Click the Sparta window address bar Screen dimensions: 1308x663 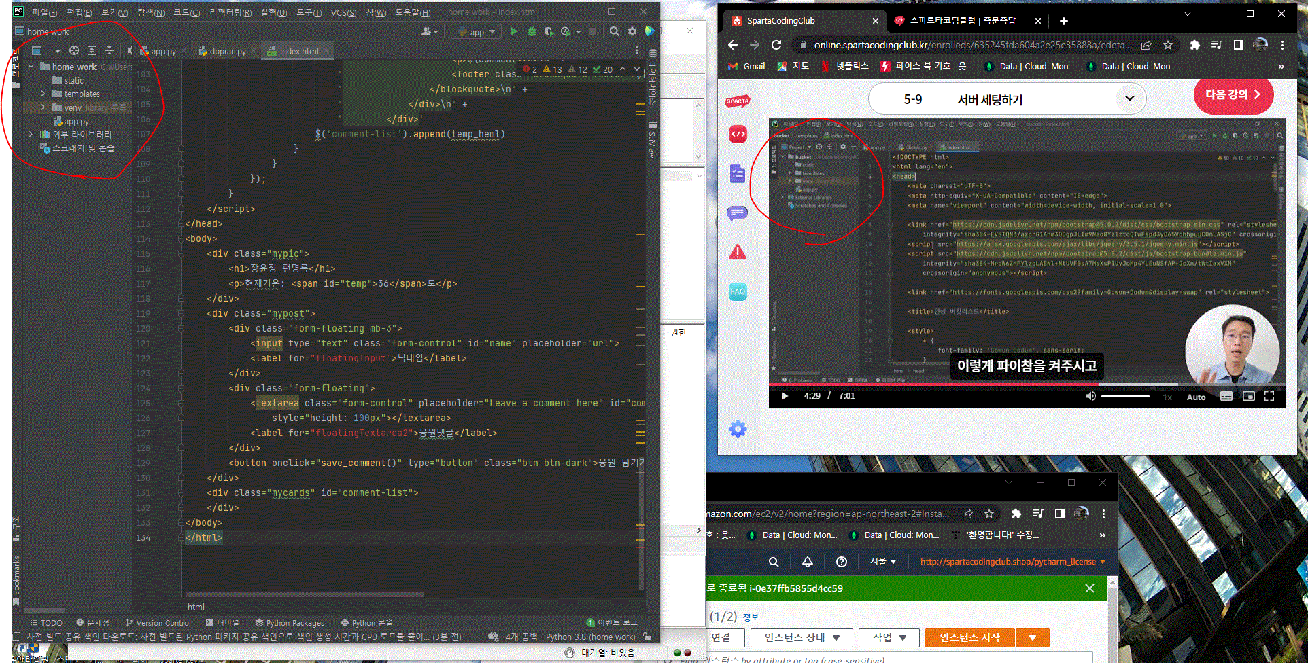click(x=973, y=45)
